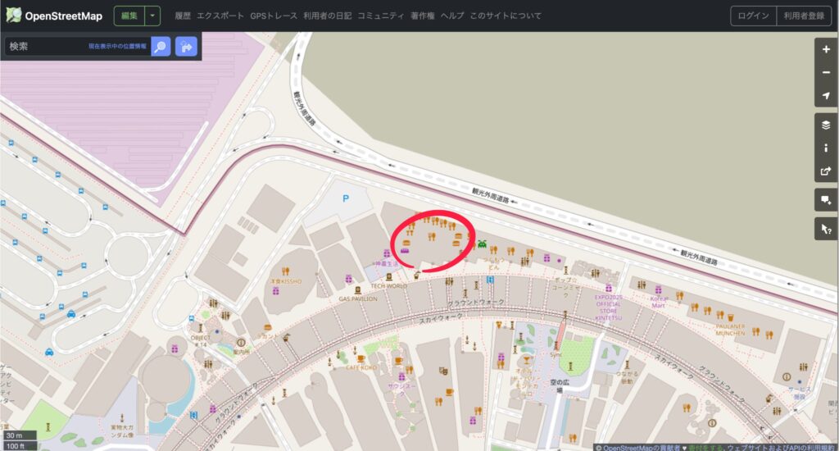Click the 編集 edit button

pos(129,16)
